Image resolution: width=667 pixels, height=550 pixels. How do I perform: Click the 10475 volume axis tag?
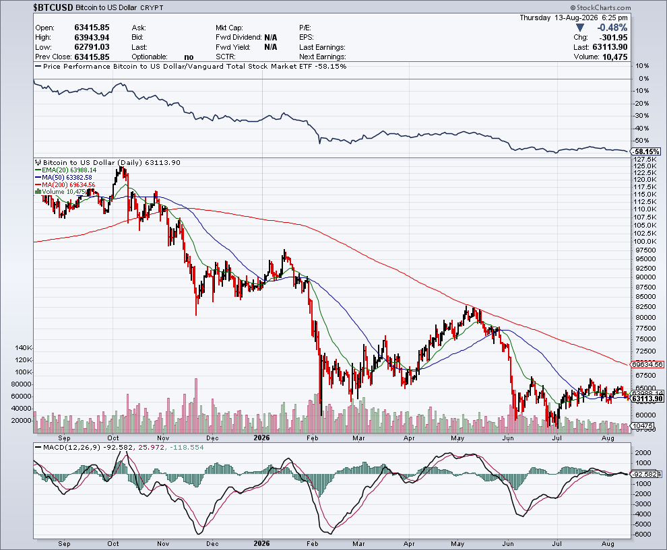coord(643,426)
